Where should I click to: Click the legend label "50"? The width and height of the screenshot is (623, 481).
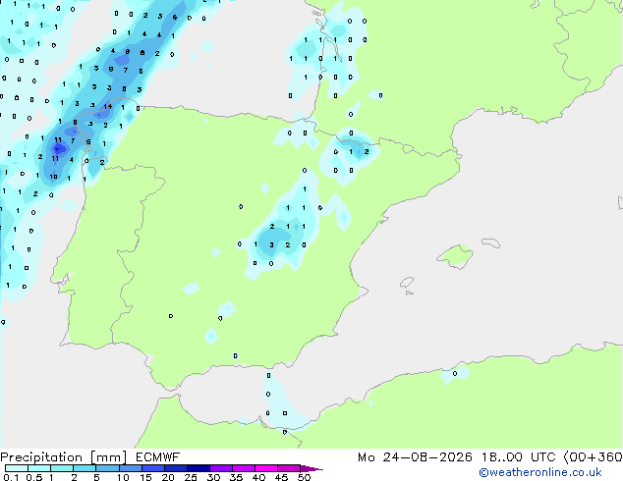(304, 477)
